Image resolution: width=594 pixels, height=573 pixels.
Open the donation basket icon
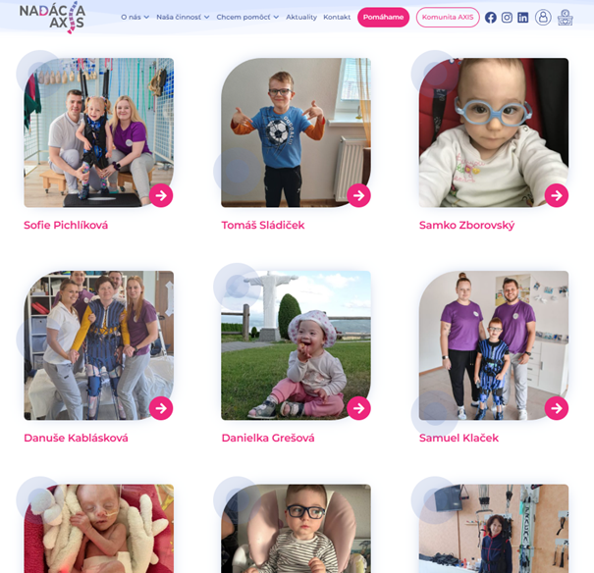pos(566,18)
